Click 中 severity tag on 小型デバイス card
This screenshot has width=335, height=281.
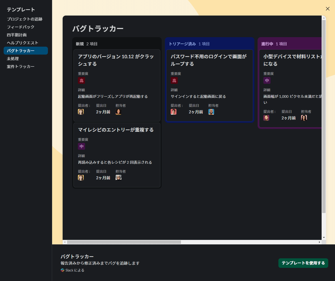pyautogui.click(x=267, y=80)
